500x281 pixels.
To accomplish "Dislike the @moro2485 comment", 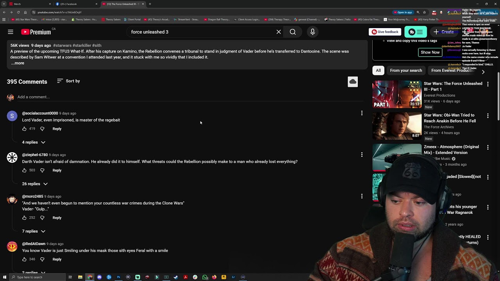I will [x=42, y=218].
